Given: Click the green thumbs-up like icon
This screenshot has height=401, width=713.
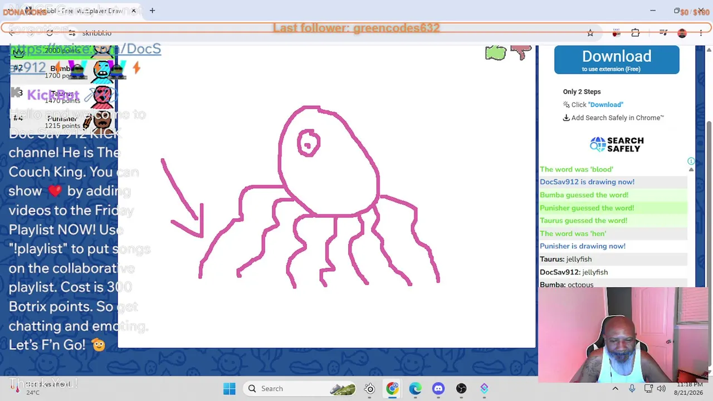Looking at the screenshot, I should coord(495,53).
